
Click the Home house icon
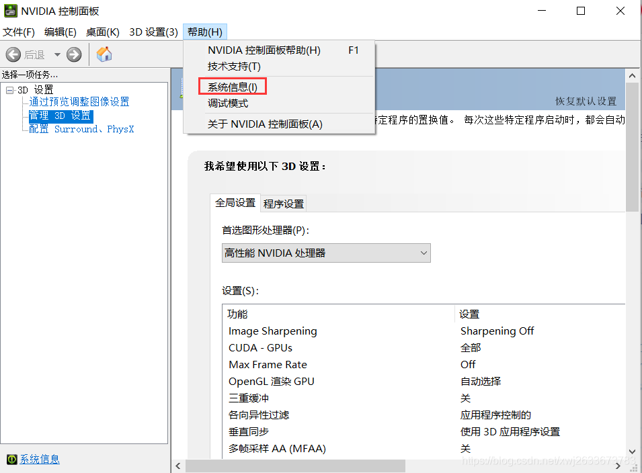[x=104, y=54]
